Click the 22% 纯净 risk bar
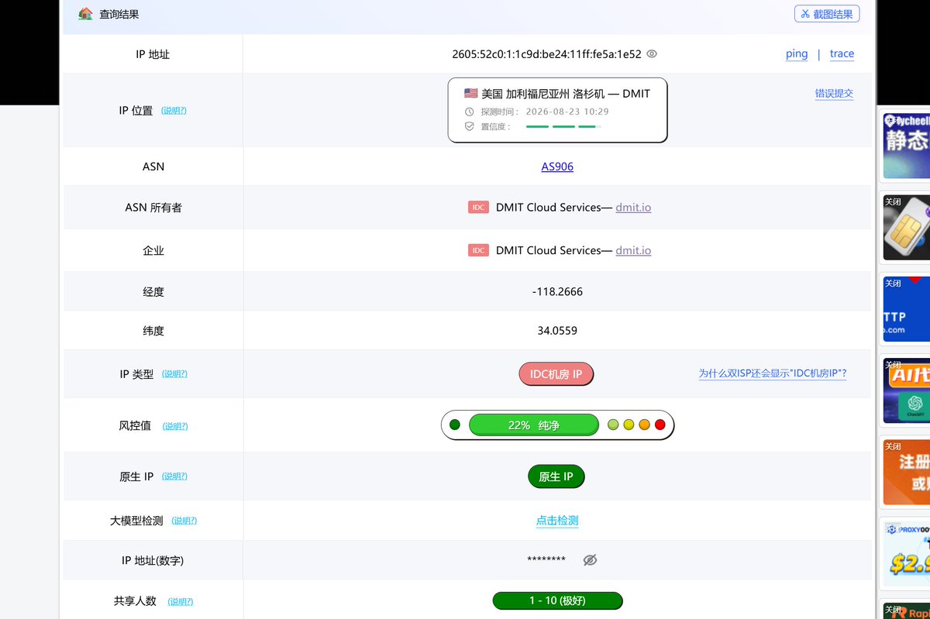This screenshot has height=619, width=930. 534,425
